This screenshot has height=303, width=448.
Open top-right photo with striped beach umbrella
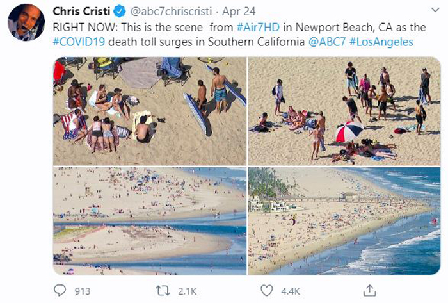click(x=344, y=111)
